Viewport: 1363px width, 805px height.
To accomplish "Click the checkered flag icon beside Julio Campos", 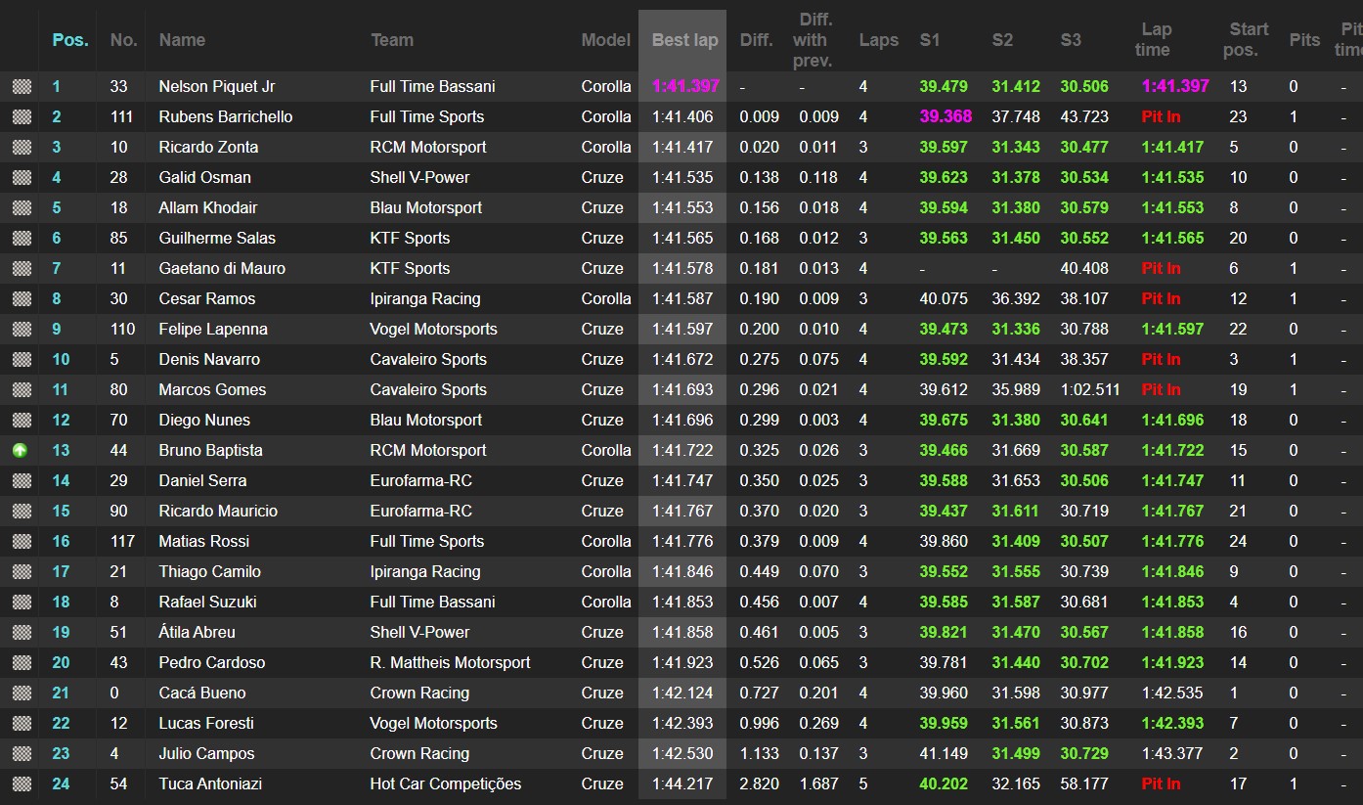I will [21, 754].
